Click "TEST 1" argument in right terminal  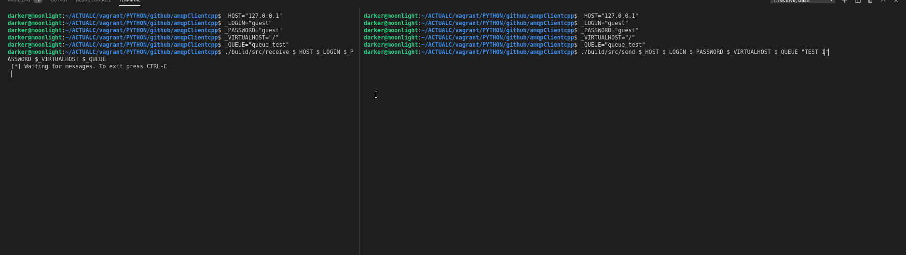815,52
